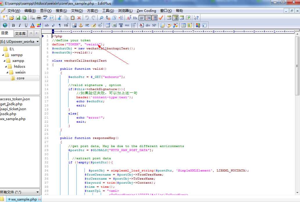Click the Paste clipboard icon

[73, 18]
